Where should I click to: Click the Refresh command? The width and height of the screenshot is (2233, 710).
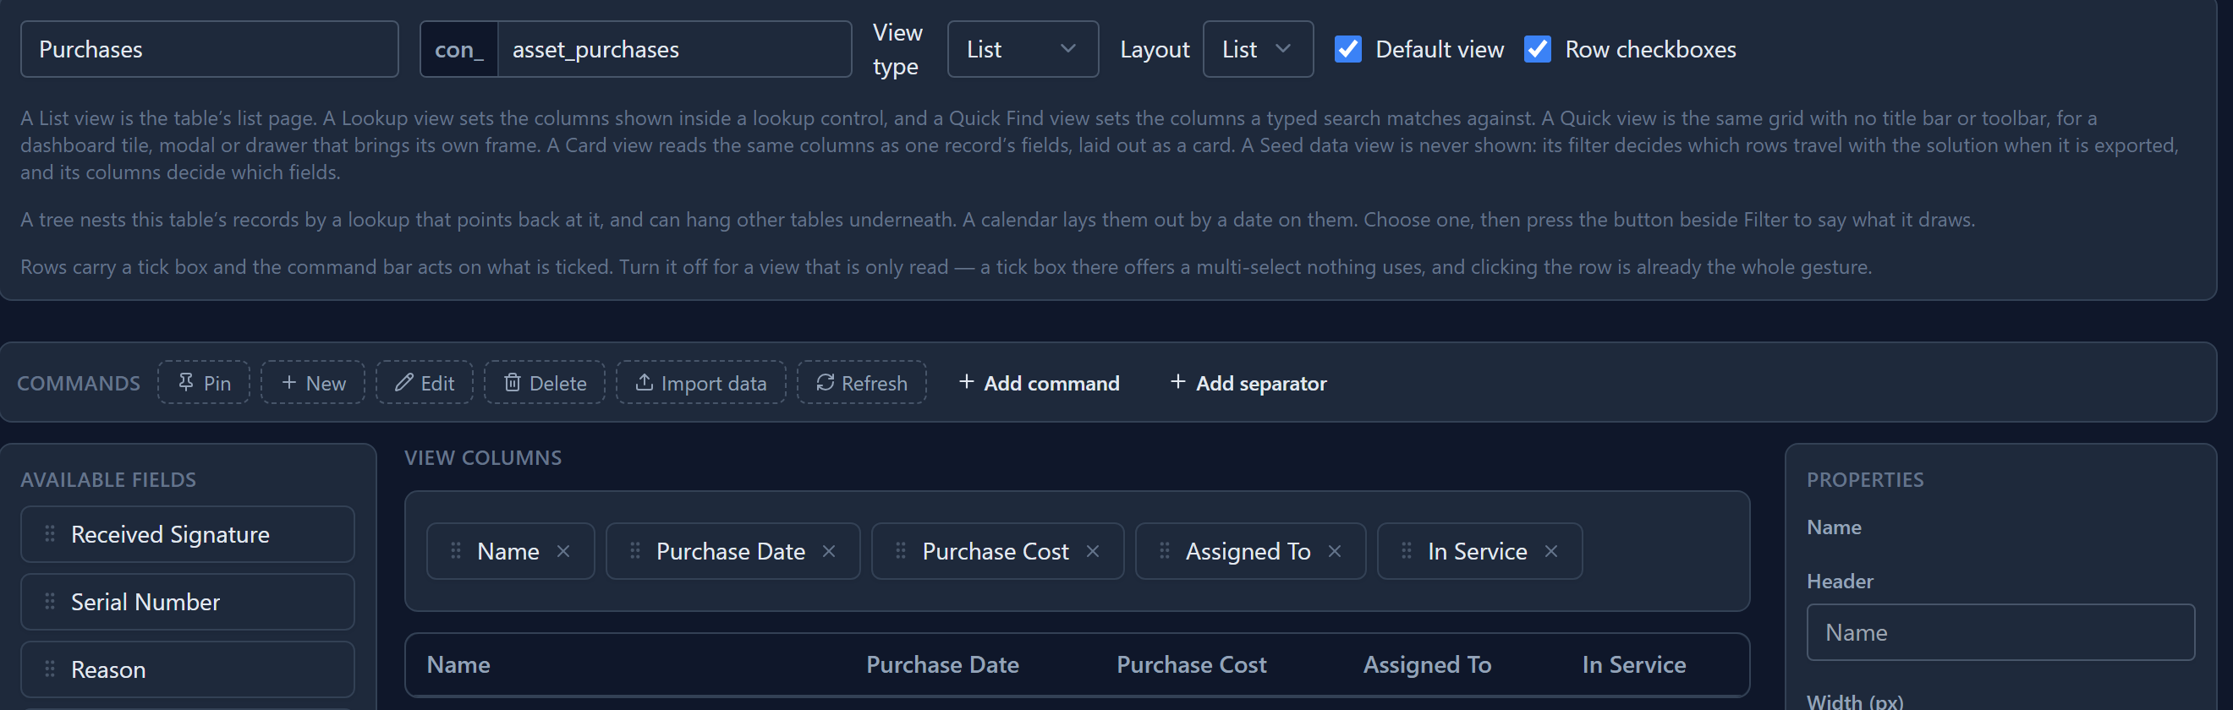862,383
